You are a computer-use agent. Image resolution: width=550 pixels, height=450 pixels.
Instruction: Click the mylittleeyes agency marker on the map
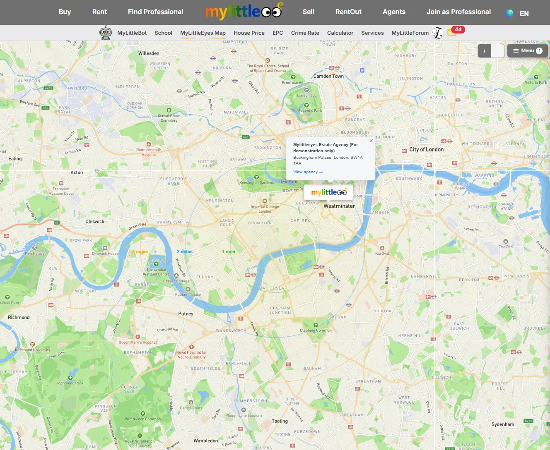click(328, 191)
